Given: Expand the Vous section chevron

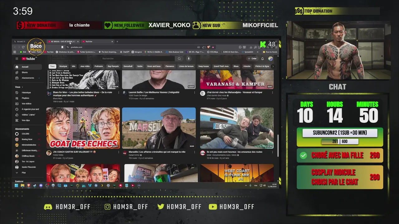Looking at the screenshot, I should click(22, 87).
